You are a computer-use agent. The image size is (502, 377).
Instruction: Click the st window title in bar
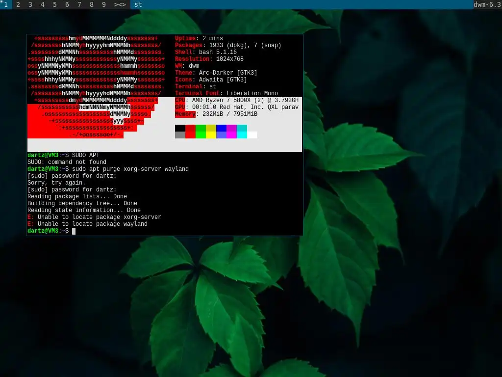tap(138, 4)
